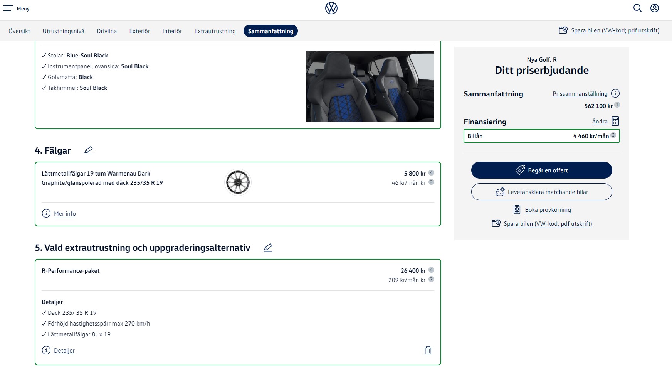Click the R-Performance-paket title

(71, 271)
